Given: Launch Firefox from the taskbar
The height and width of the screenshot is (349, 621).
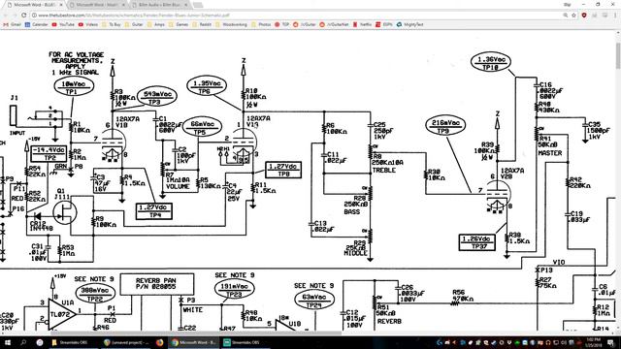Looking at the screenshot, I should [x=159, y=342].
